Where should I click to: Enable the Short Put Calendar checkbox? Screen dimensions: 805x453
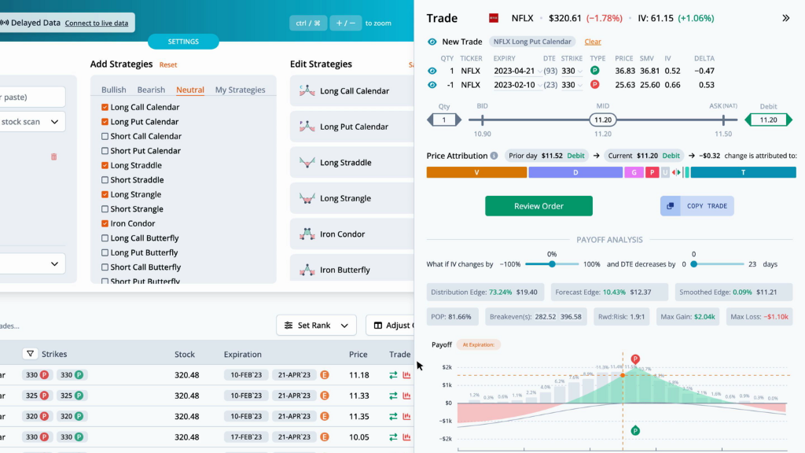(x=105, y=150)
